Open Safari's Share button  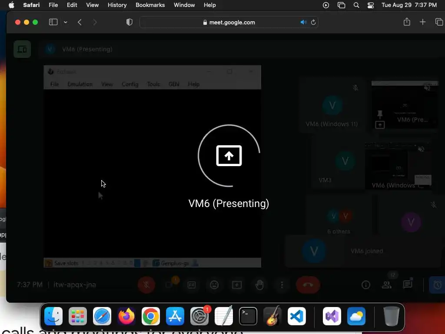[x=407, y=22]
